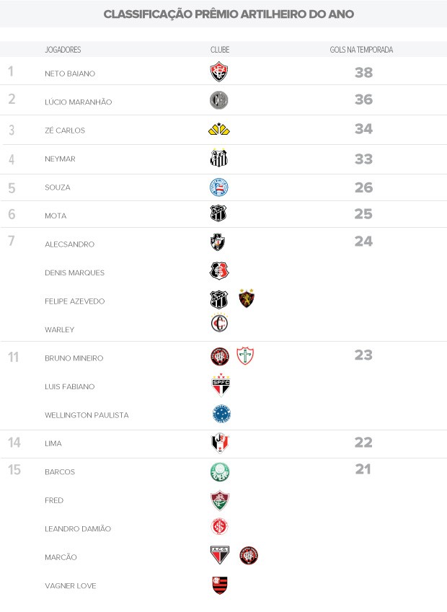Click the blue Cruzeiro crest beside Wellington Paulista
The height and width of the screenshot is (612, 447).
[221, 414]
